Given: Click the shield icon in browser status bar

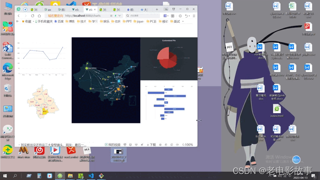Looking at the screenshot, I should tap(125, 145).
